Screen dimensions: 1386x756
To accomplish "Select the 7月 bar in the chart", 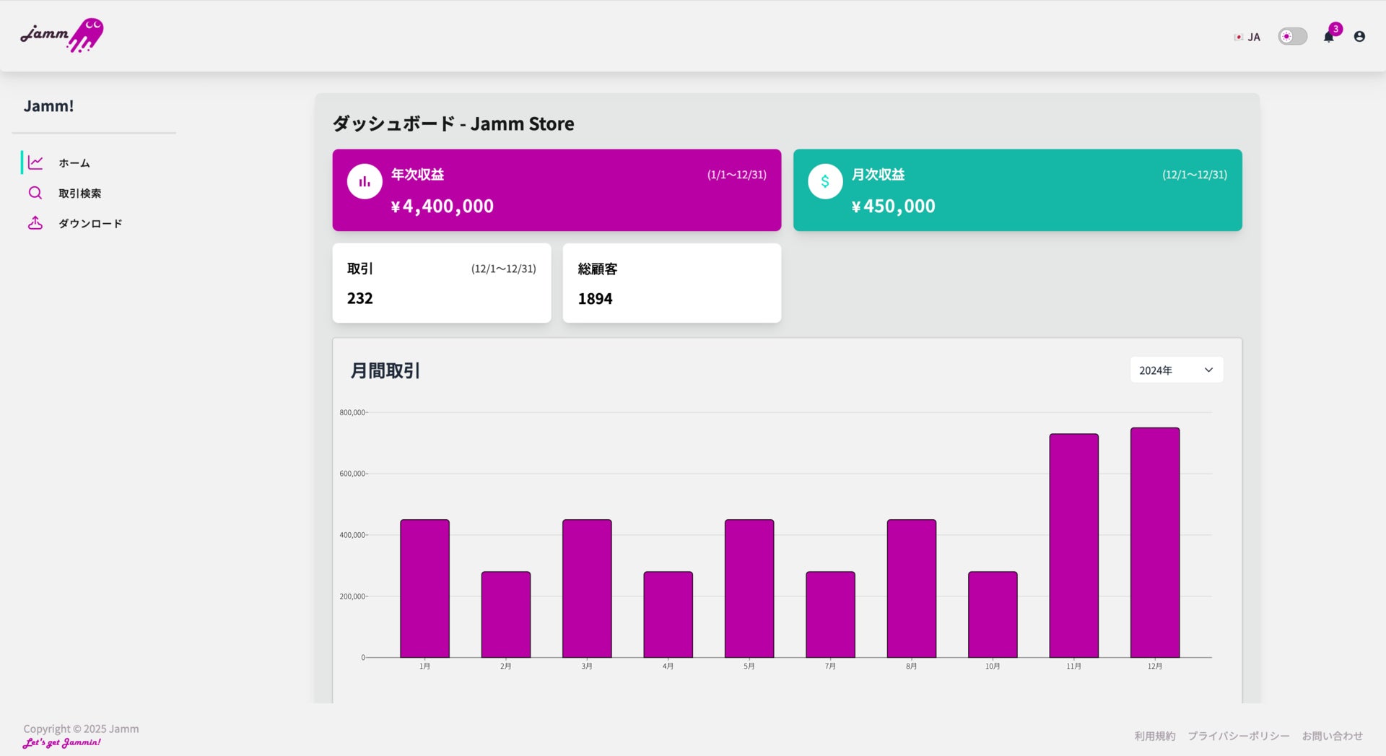I will click(830, 614).
